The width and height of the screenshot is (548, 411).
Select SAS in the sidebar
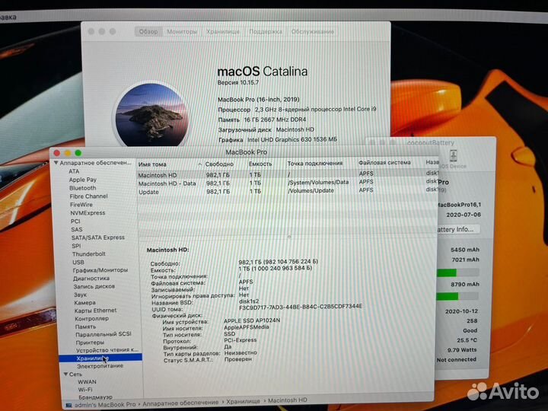click(77, 230)
